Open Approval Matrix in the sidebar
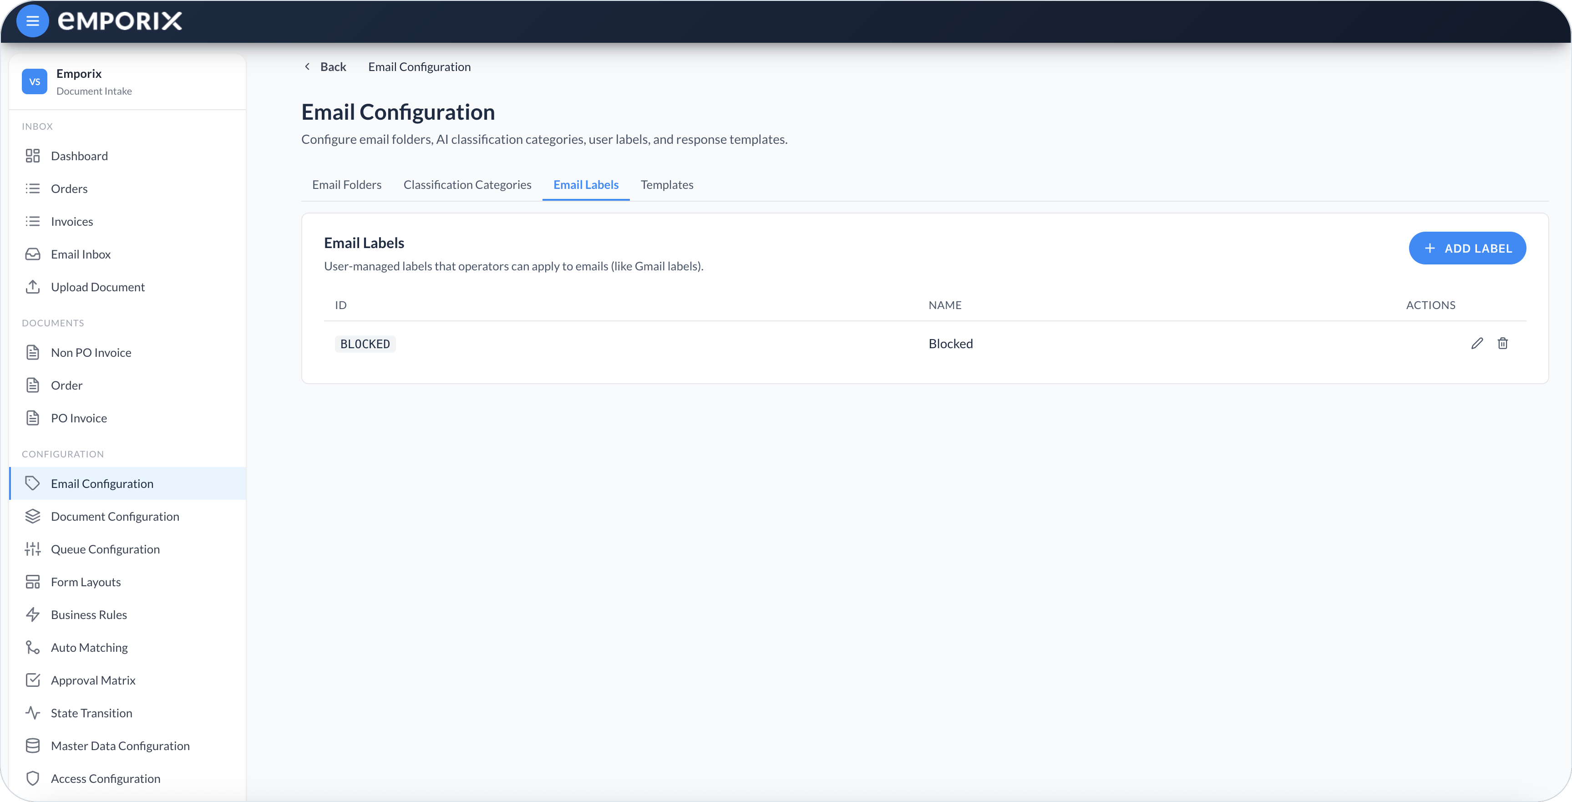This screenshot has width=1572, height=802. 127,680
